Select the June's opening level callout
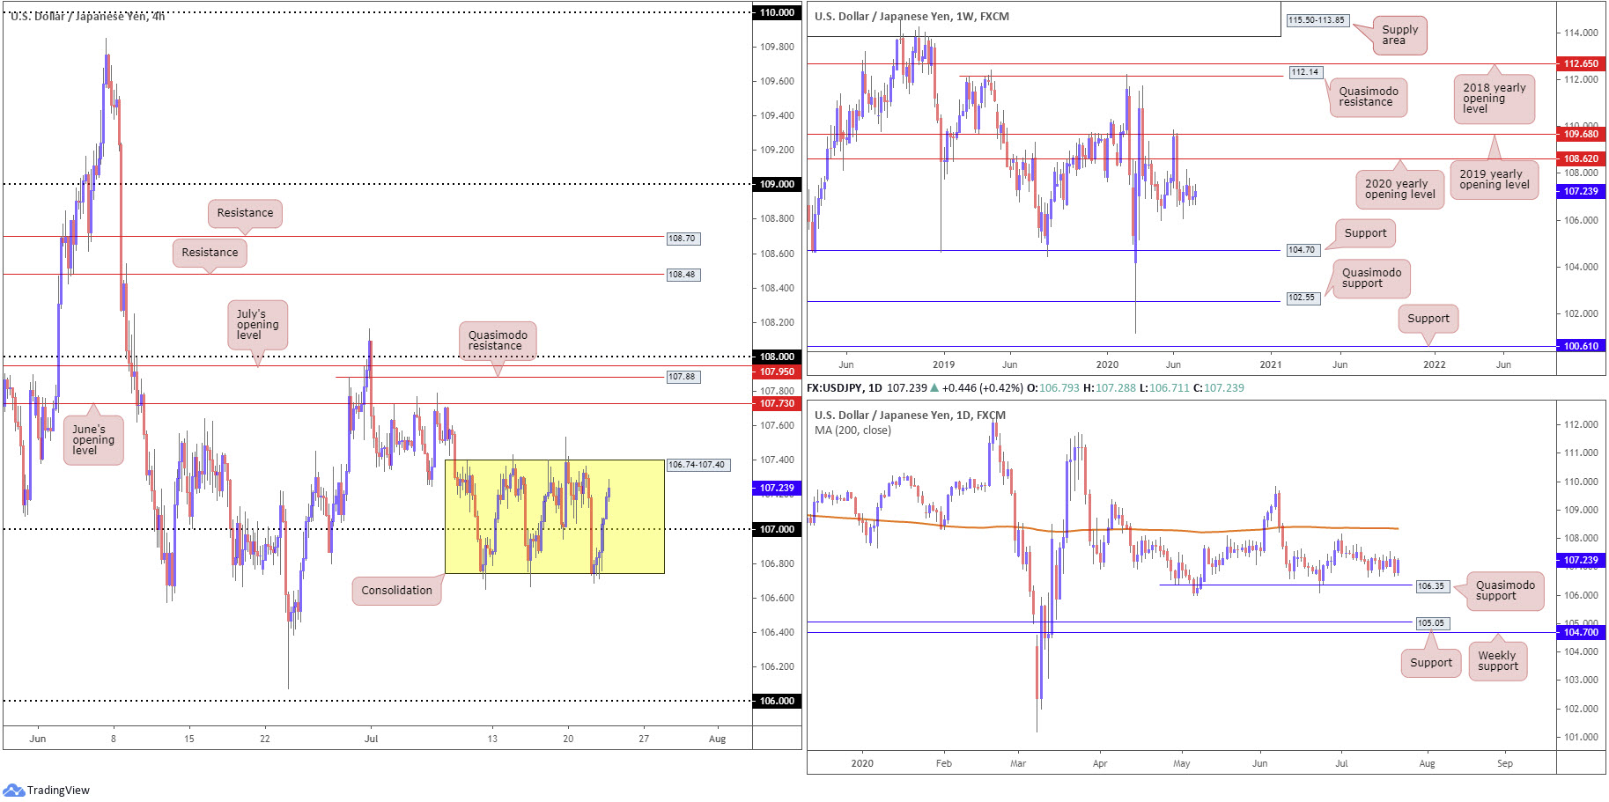 (x=93, y=440)
